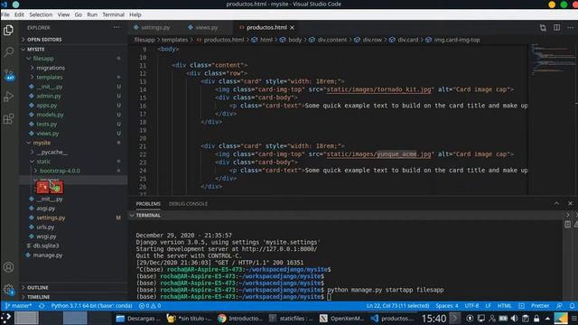The height and width of the screenshot is (325, 578).
Task: Collapse the static folder
Action: pyautogui.click(x=73, y=162)
